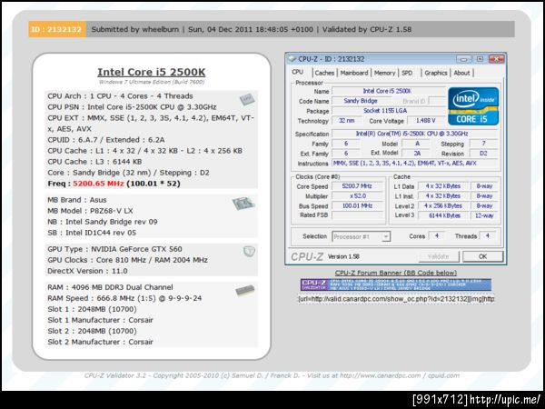This screenshot has height=409, width=545.
Task: Click the Intel Core i5 2500K heading
Action: pyautogui.click(x=151, y=72)
